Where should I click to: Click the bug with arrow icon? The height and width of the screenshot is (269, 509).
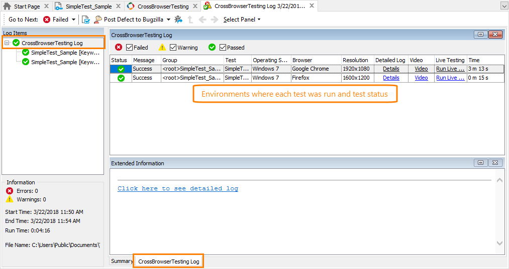pos(178,20)
